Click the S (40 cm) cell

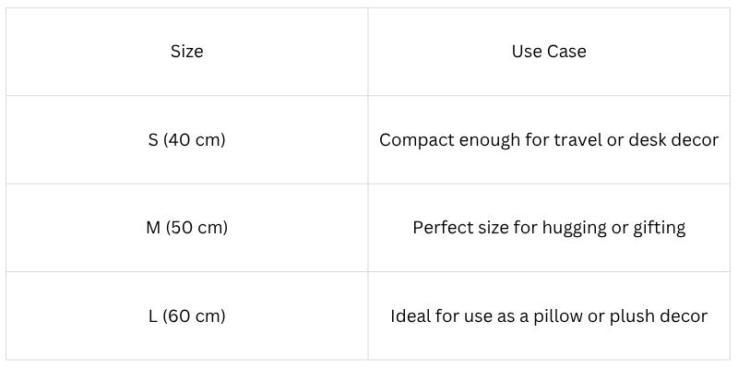pos(187,140)
